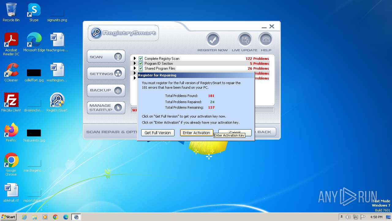Toggle Program ID Section checkbox

tap(141, 63)
